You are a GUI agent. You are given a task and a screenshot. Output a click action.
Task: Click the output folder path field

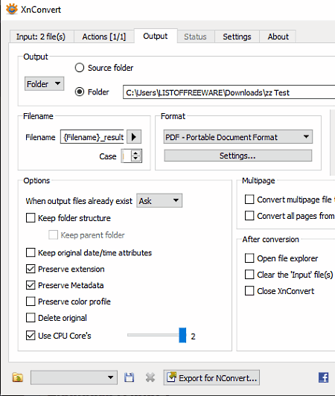pyautogui.click(x=229, y=92)
